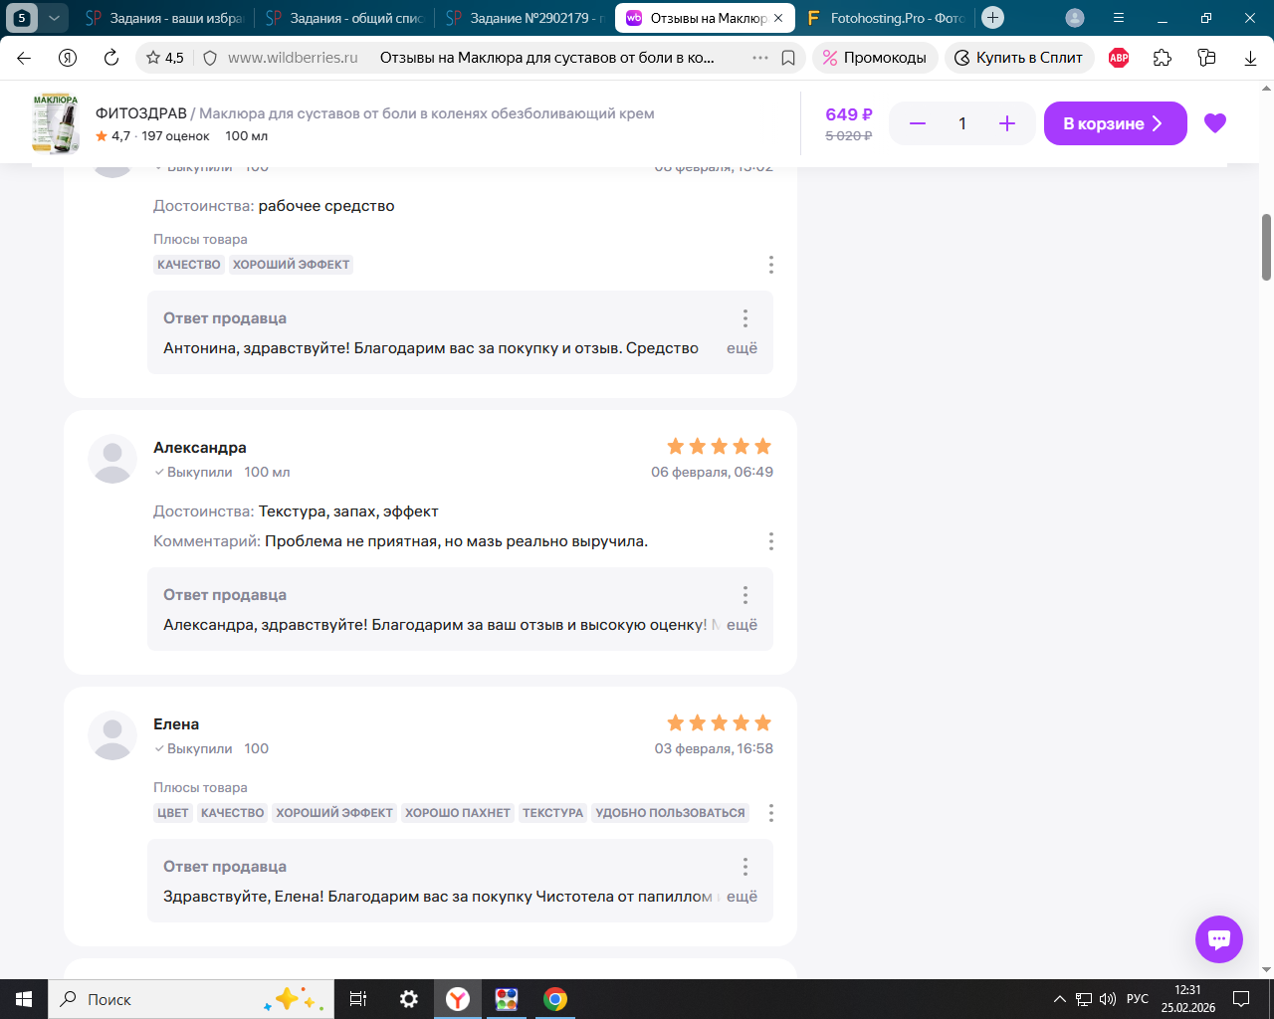1274x1019 pixels.
Task: Open the browser hamburger menu
Action: pyautogui.click(x=1119, y=18)
